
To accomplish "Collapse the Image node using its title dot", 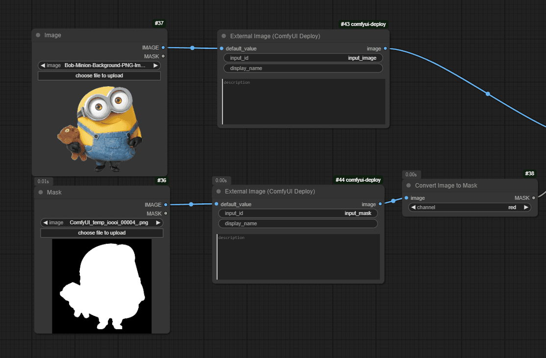I will [x=38, y=35].
